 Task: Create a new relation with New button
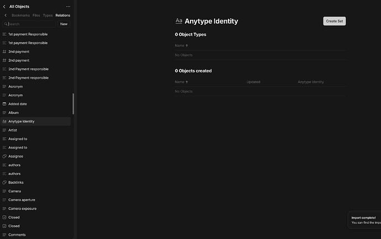tap(64, 24)
